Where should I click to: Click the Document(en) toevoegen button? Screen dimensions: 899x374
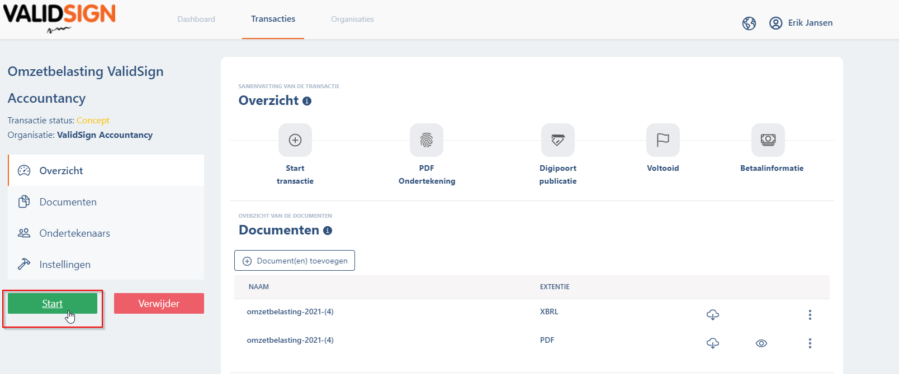click(295, 261)
